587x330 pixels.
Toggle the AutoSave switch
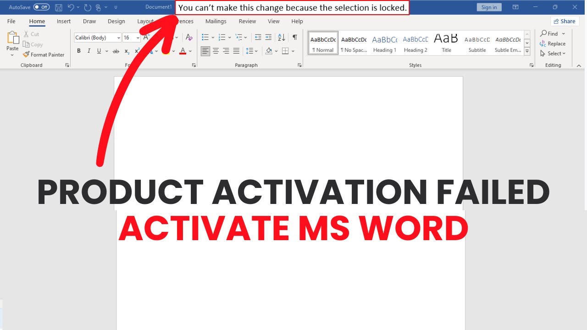coord(41,7)
